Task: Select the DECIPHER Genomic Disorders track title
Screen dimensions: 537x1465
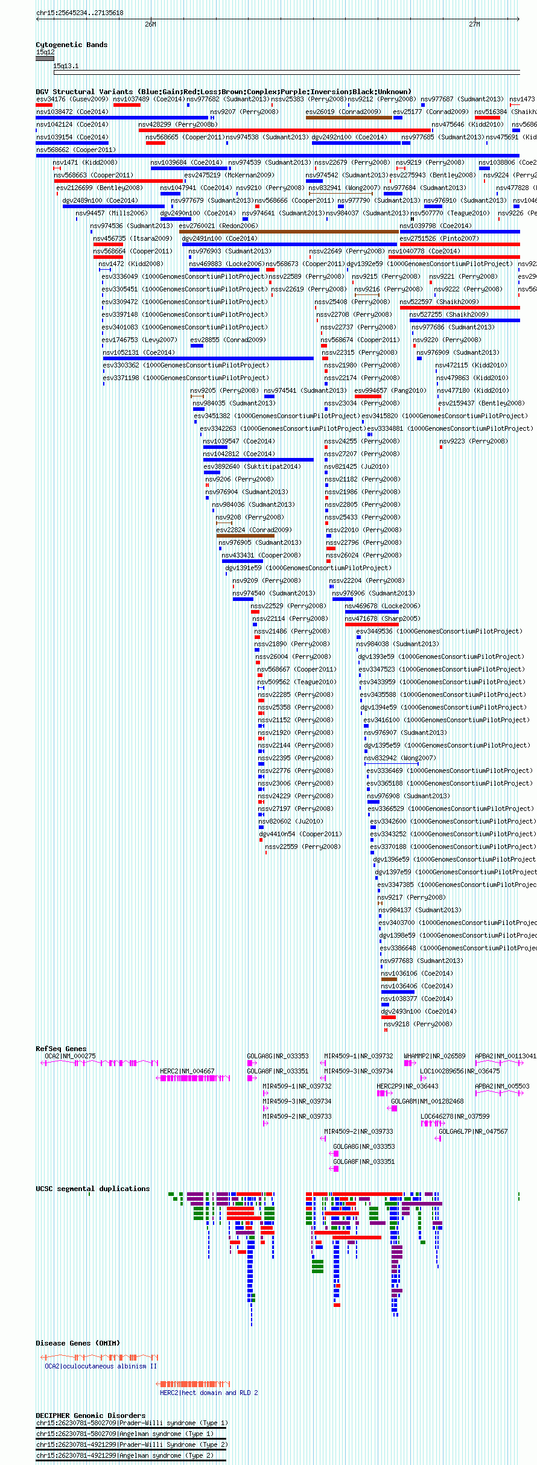Action: tap(91, 1416)
